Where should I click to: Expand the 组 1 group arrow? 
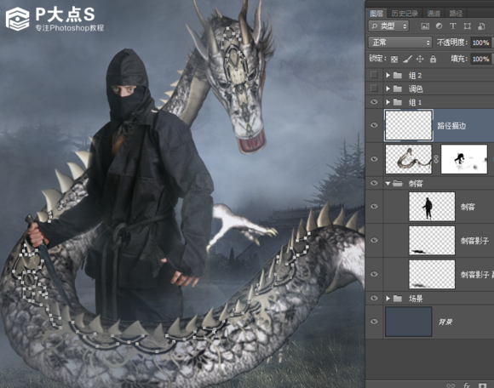tap(388, 102)
